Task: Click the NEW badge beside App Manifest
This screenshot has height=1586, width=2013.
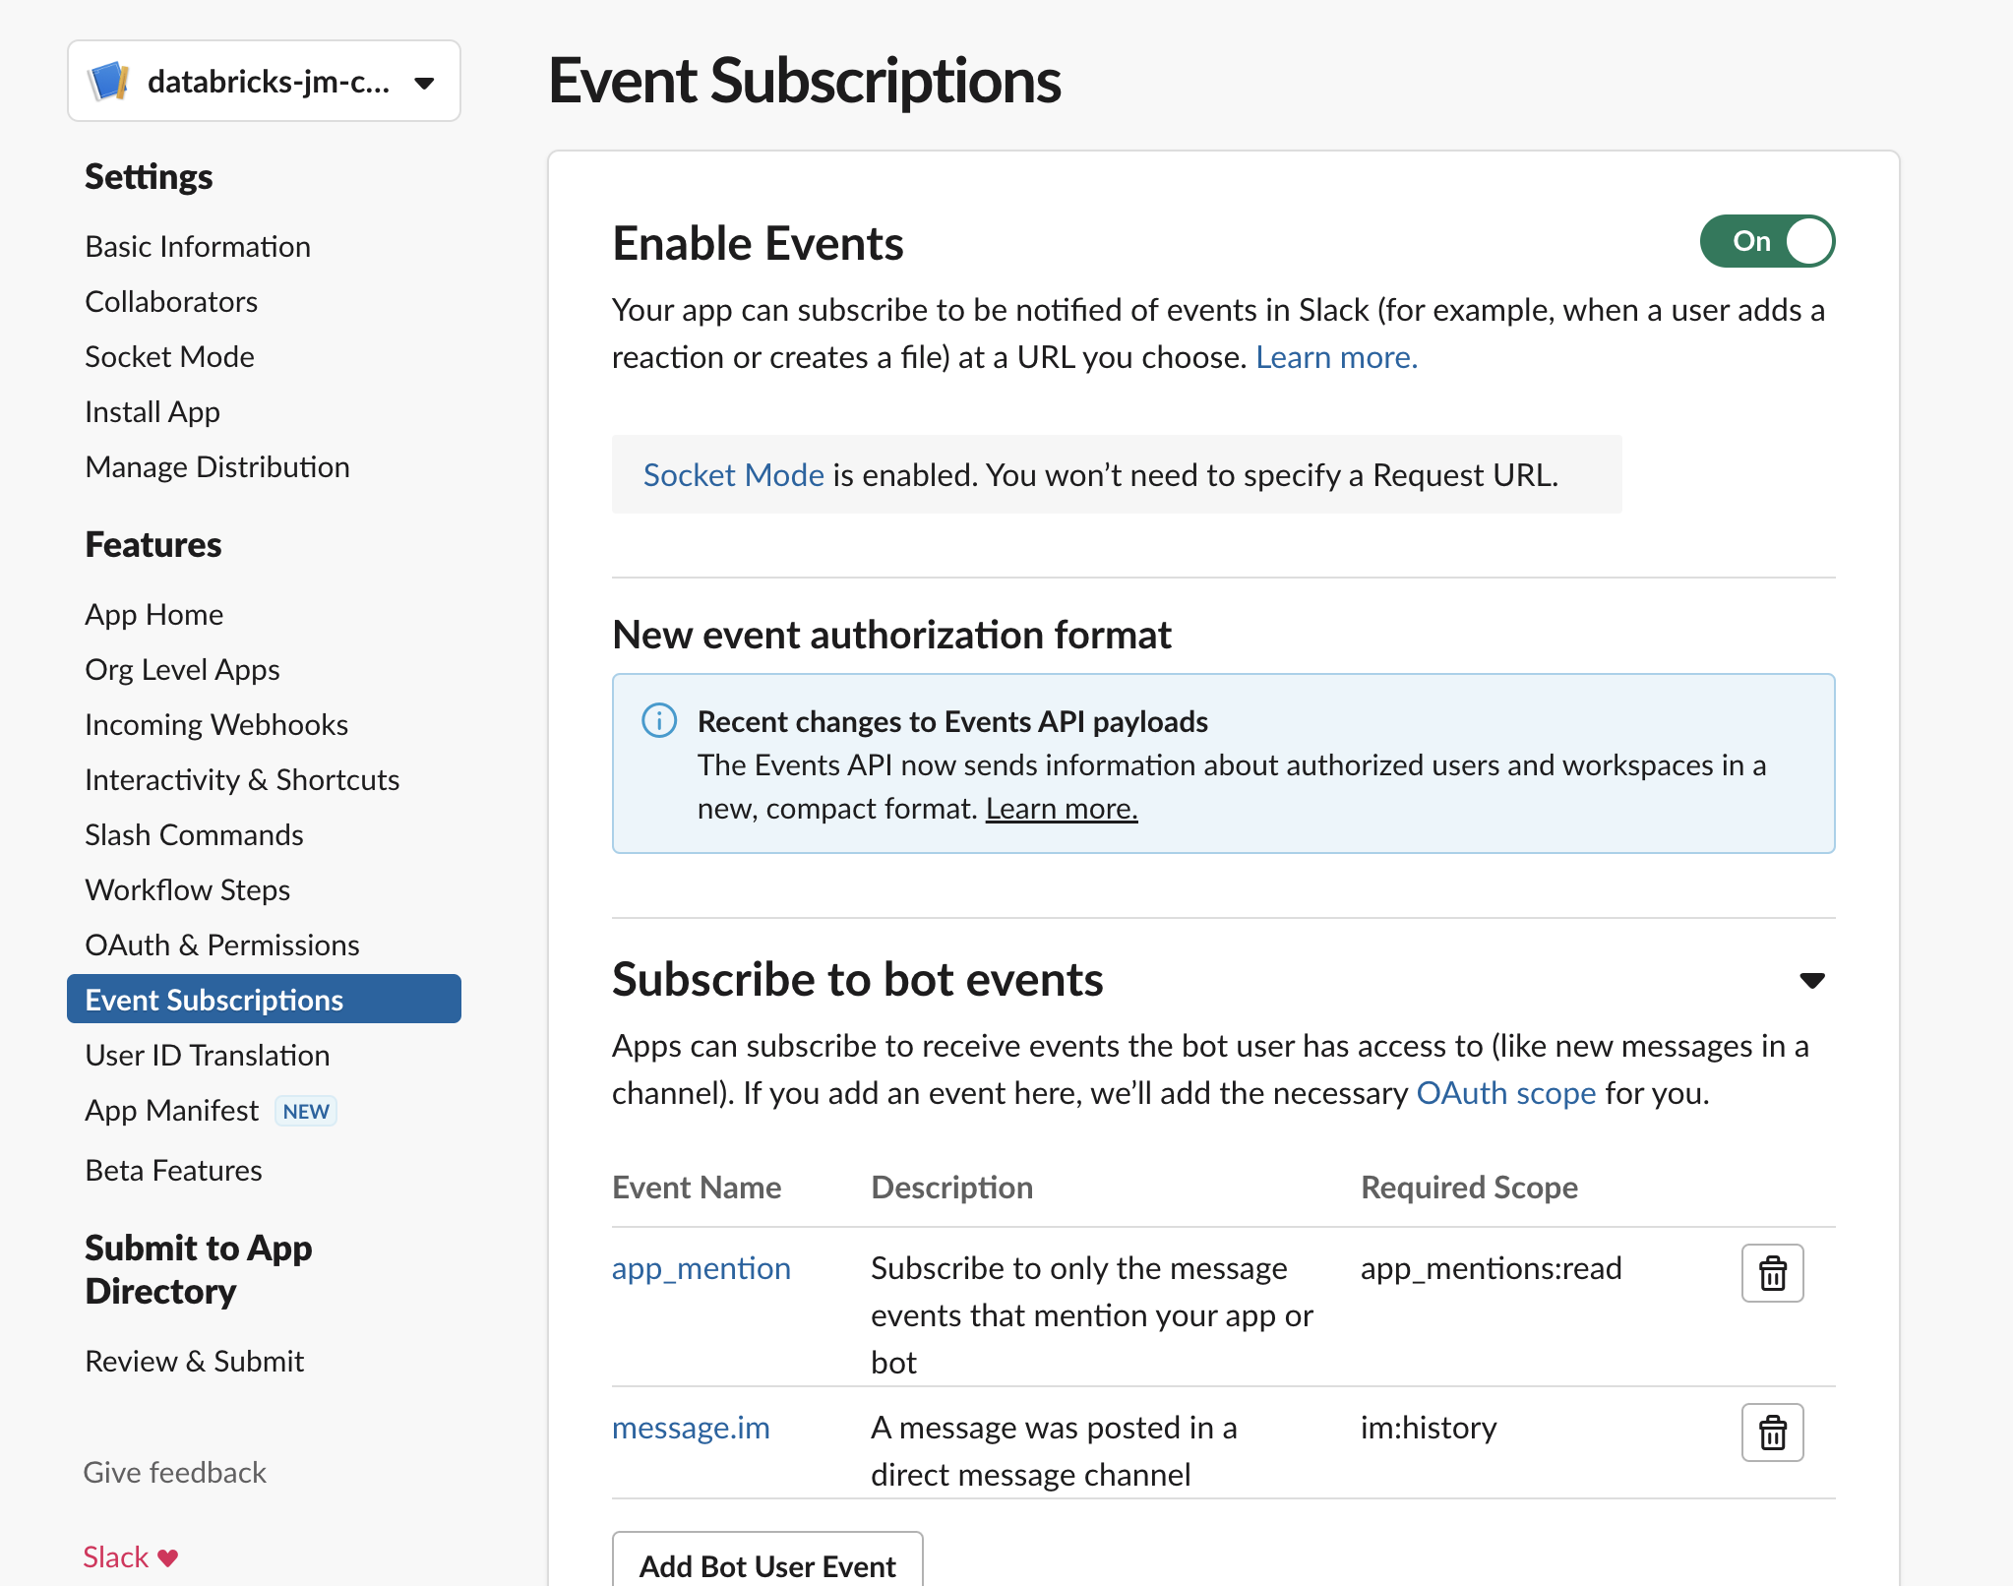Action: 306,1111
